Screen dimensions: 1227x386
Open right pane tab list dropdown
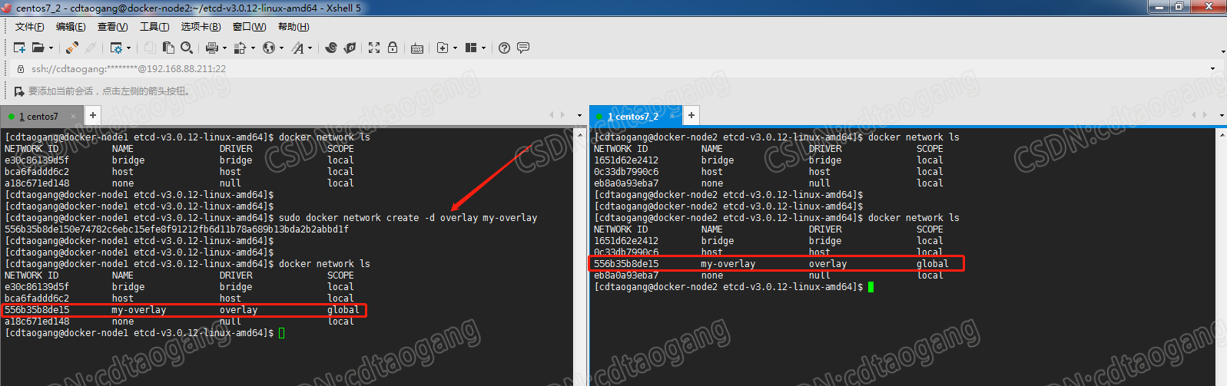(x=1222, y=116)
